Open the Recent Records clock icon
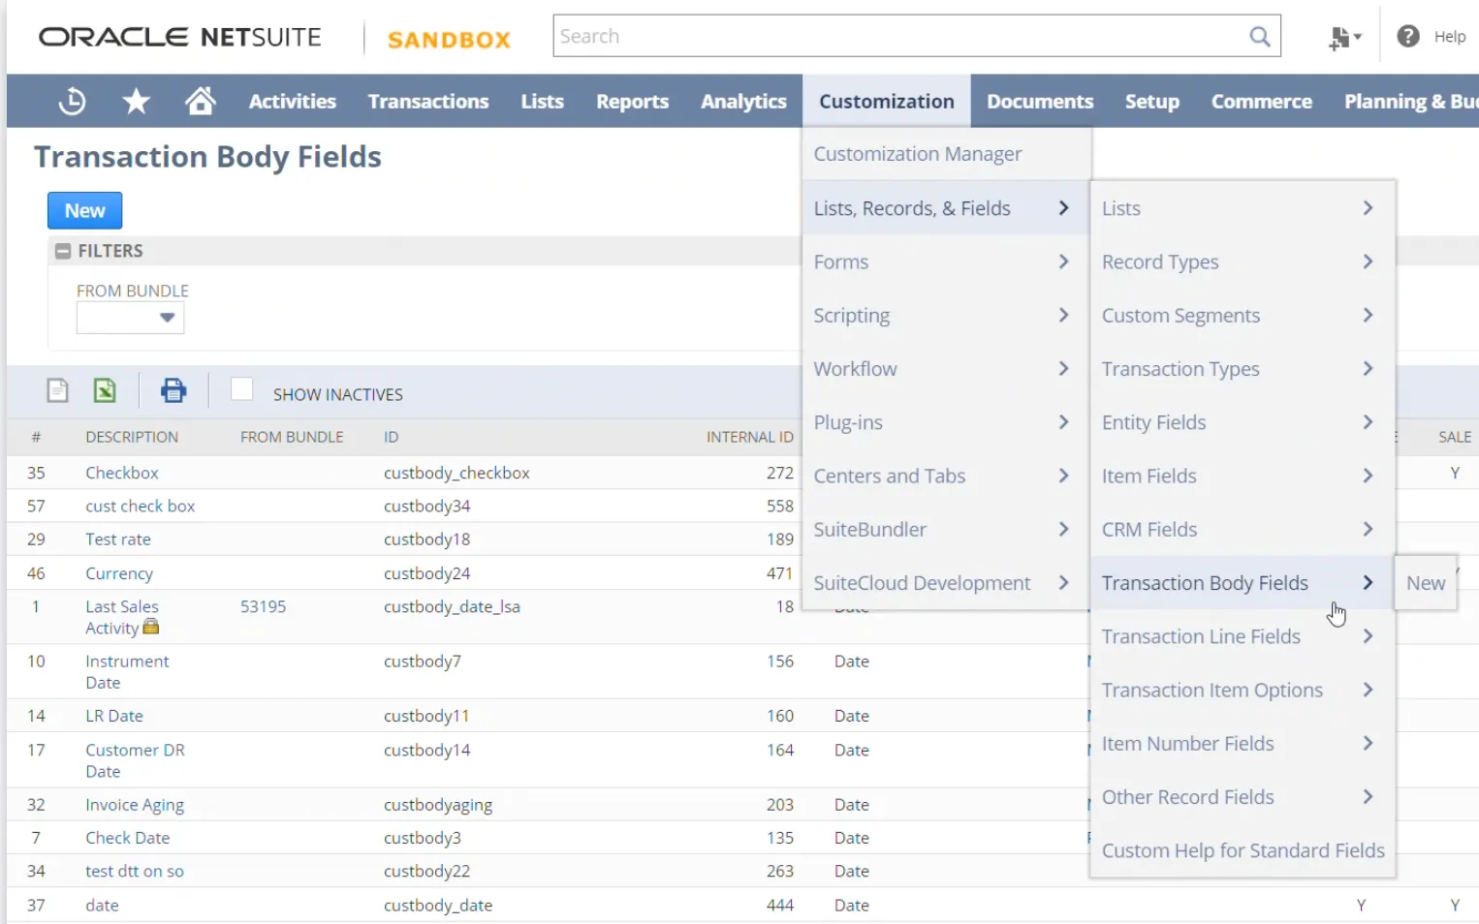 tap(72, 101)
